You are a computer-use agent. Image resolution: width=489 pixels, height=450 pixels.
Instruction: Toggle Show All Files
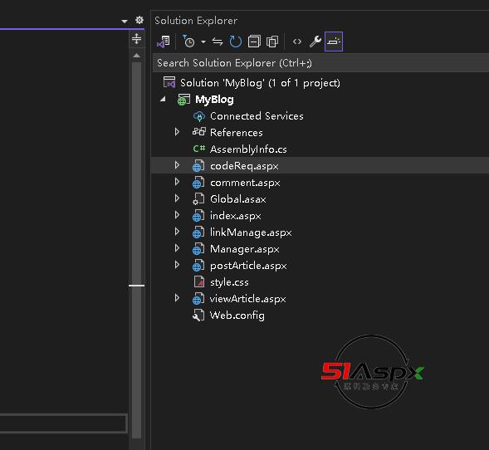point(272,42)
